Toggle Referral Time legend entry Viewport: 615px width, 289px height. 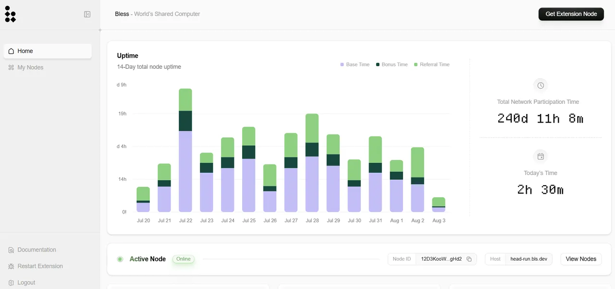(x=432, y=64)
